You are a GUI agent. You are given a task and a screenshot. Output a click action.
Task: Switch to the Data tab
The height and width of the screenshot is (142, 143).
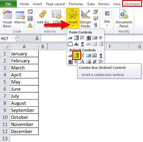pos(91,4)
